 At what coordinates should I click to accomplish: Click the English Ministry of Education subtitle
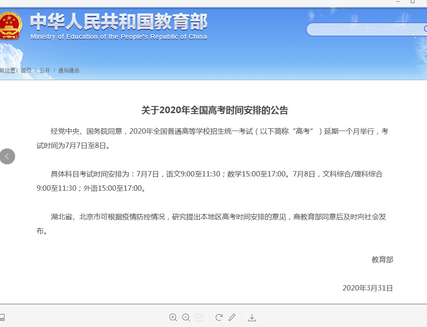click(x=119, y=37)
